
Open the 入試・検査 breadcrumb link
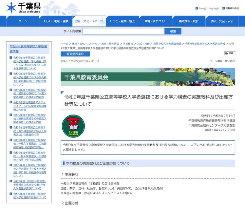coord(143,44)
